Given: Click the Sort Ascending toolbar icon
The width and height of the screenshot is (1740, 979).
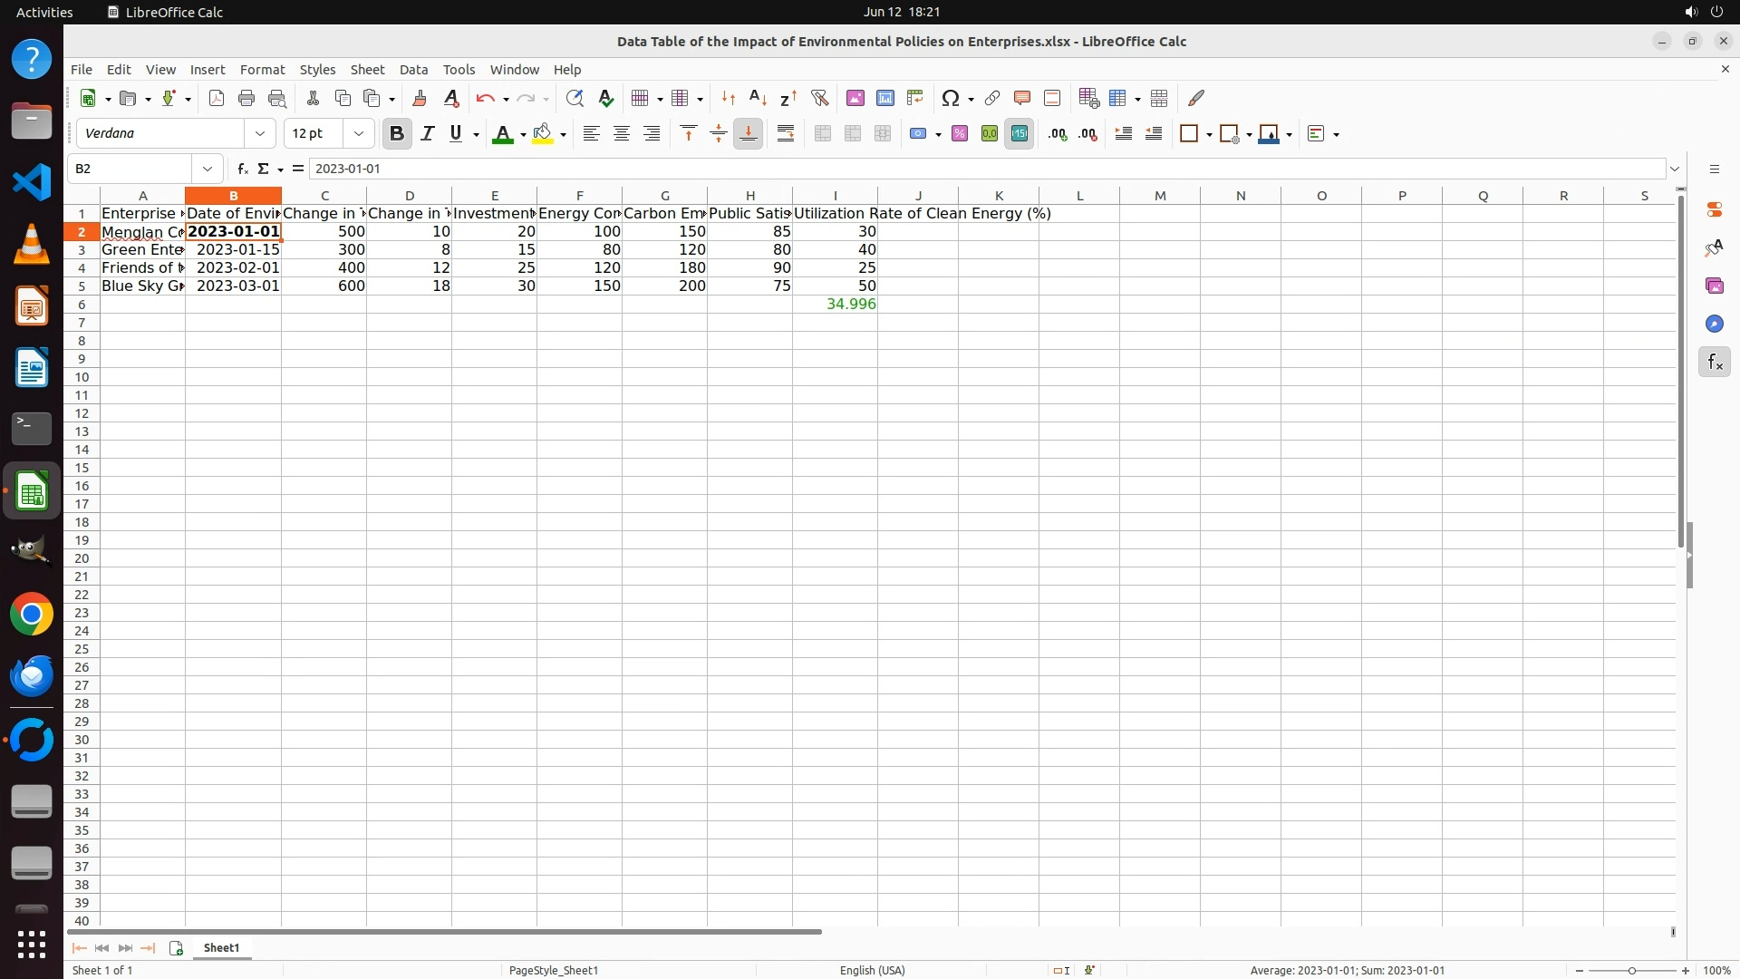Looking at the screenshot, I should coord(759,98).
